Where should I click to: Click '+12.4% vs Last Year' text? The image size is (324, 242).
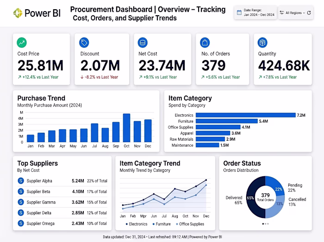coord(41,77)
